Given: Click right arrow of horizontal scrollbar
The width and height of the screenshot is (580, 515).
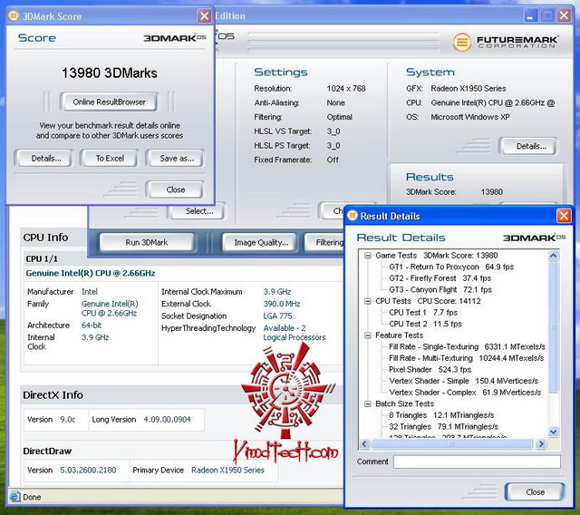Looking at the screenshot, I should [541, 444].
